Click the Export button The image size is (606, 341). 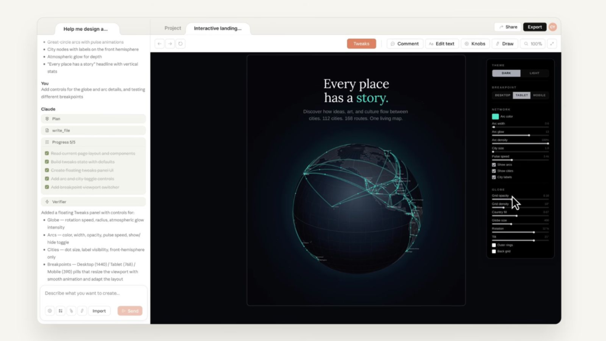click(534, 27)
